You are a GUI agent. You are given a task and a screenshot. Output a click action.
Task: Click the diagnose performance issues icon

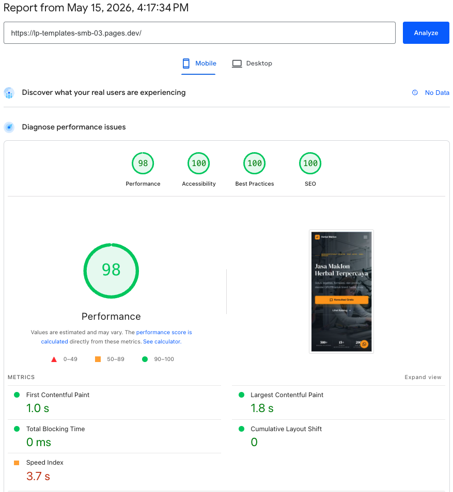point(9,127)
